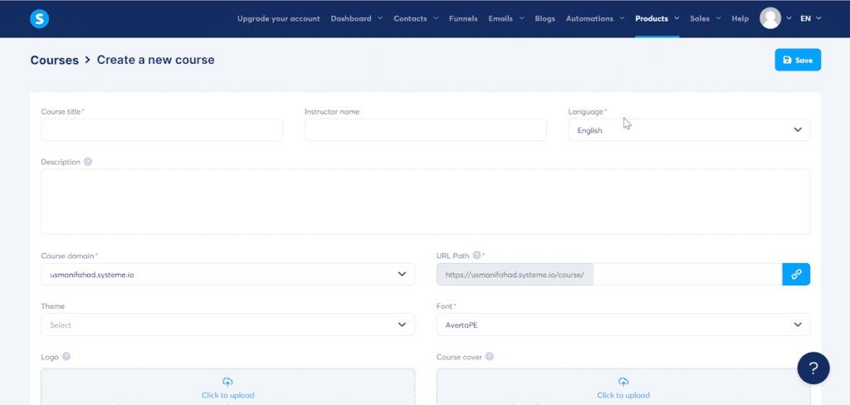Screen dimensions: 850x405
Task: Expand the Sales menu
Action: pos(706,18)
